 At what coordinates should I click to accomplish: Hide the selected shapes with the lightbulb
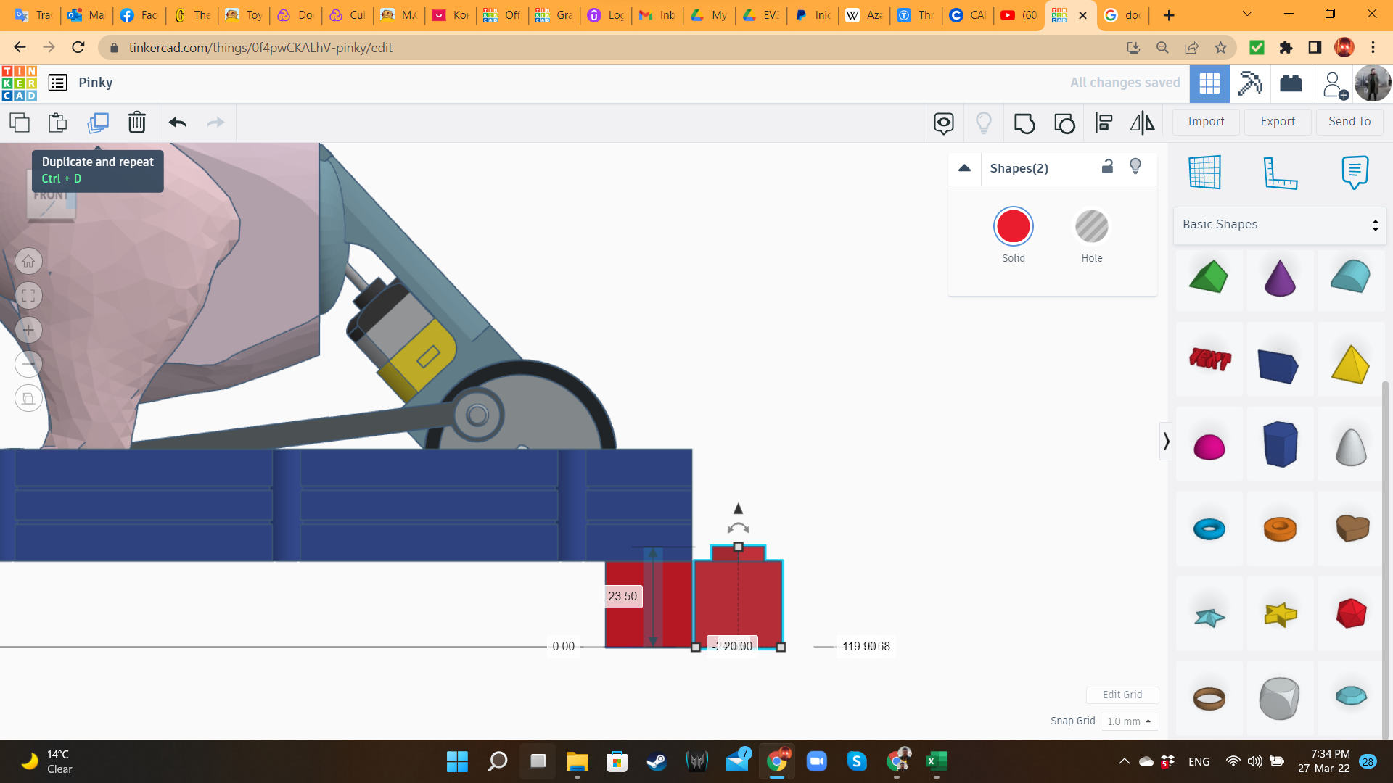pyautogui.click(x=1135, y=167)
